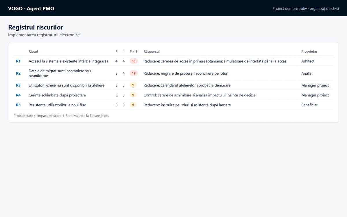Click the owner "Arhitect"

[308, 61]
